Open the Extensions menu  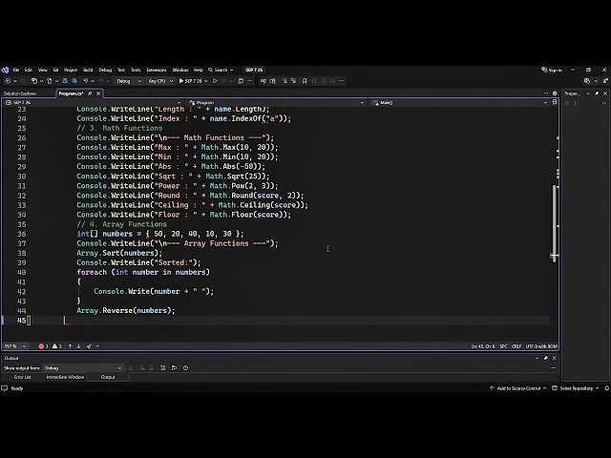pos(157,70)
